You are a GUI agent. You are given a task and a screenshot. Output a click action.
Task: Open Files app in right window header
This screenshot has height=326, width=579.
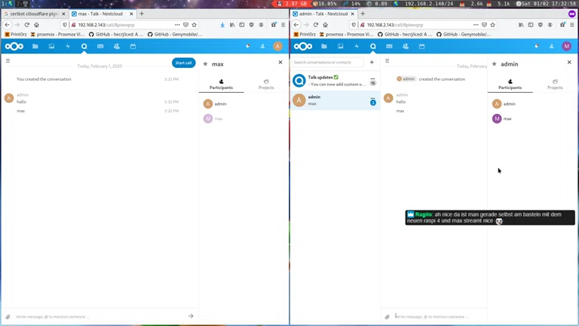tap(324, 46)
